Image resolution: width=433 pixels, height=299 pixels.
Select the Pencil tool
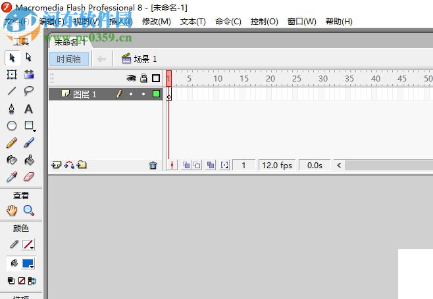(12, 143)
